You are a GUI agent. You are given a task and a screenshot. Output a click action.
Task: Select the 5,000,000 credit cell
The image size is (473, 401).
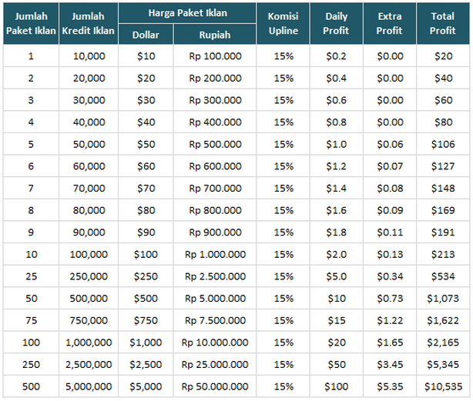pyautogui.click(x=89, y=386)
